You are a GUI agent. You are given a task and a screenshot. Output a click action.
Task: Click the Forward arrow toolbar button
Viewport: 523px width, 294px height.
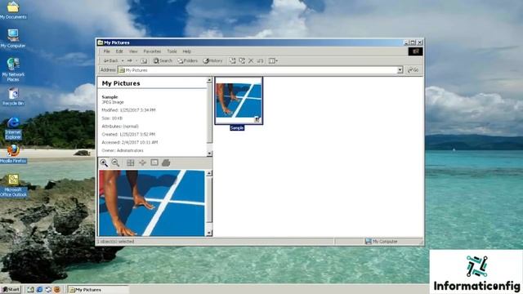130,60
